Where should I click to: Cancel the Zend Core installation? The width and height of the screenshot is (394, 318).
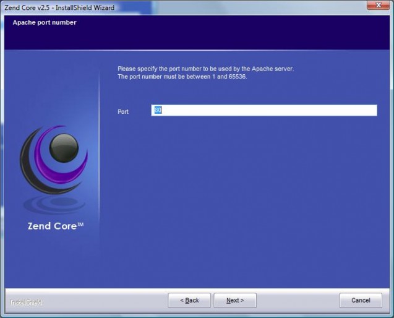pyautogui.click(x=361, y=300)
